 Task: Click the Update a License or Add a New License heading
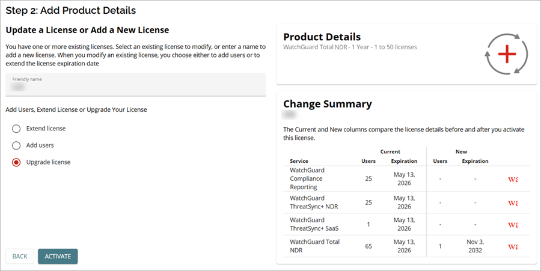[87, 30]
